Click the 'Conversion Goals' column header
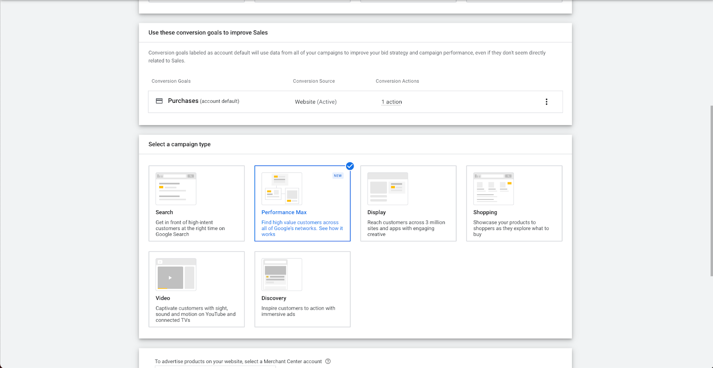The width and height of the screenshot is (713, 368). click(171, 81)
